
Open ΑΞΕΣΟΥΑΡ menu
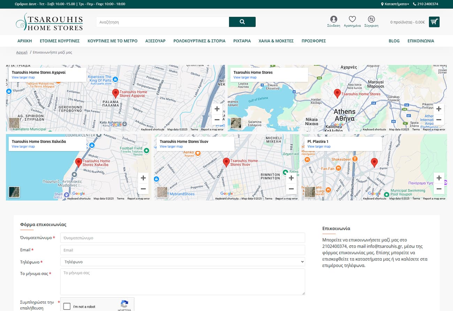155,41
